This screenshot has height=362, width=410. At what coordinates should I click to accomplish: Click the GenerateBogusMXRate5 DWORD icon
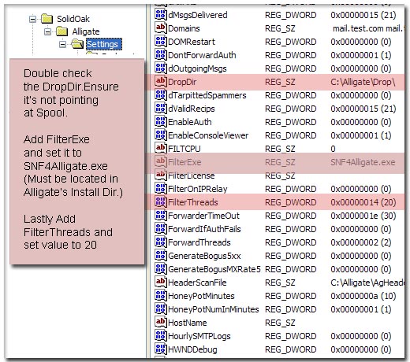[x=161, y=268]
